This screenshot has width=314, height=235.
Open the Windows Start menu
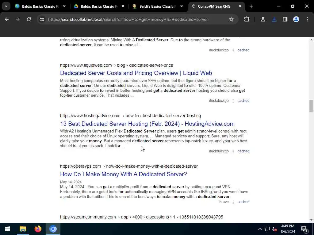click(x=7, y=229)
